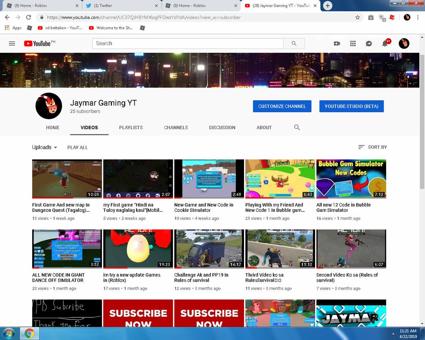Expand the Uploads dropdown
Image resolution: width=425 pixels, height=340 pixels.
(45, 147)
